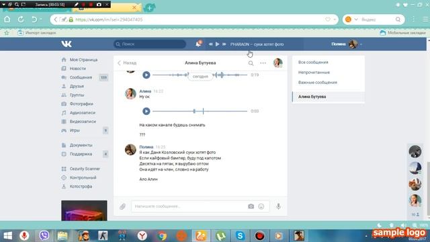Play the 0:03 voice message
This screenshot has width=430, height=242.
pos(146,111)
